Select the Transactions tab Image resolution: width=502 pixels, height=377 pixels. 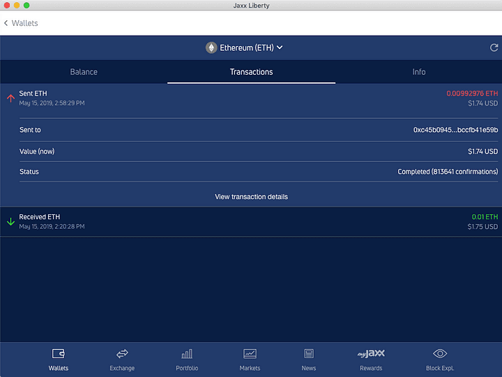tap(251, 72)
